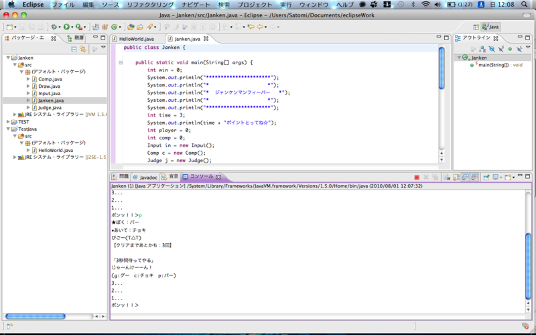The height and width of the screenshot is (335, 536).
Task: Open Package Explorer view menu triangle
Action: click(x=104, y=48)
